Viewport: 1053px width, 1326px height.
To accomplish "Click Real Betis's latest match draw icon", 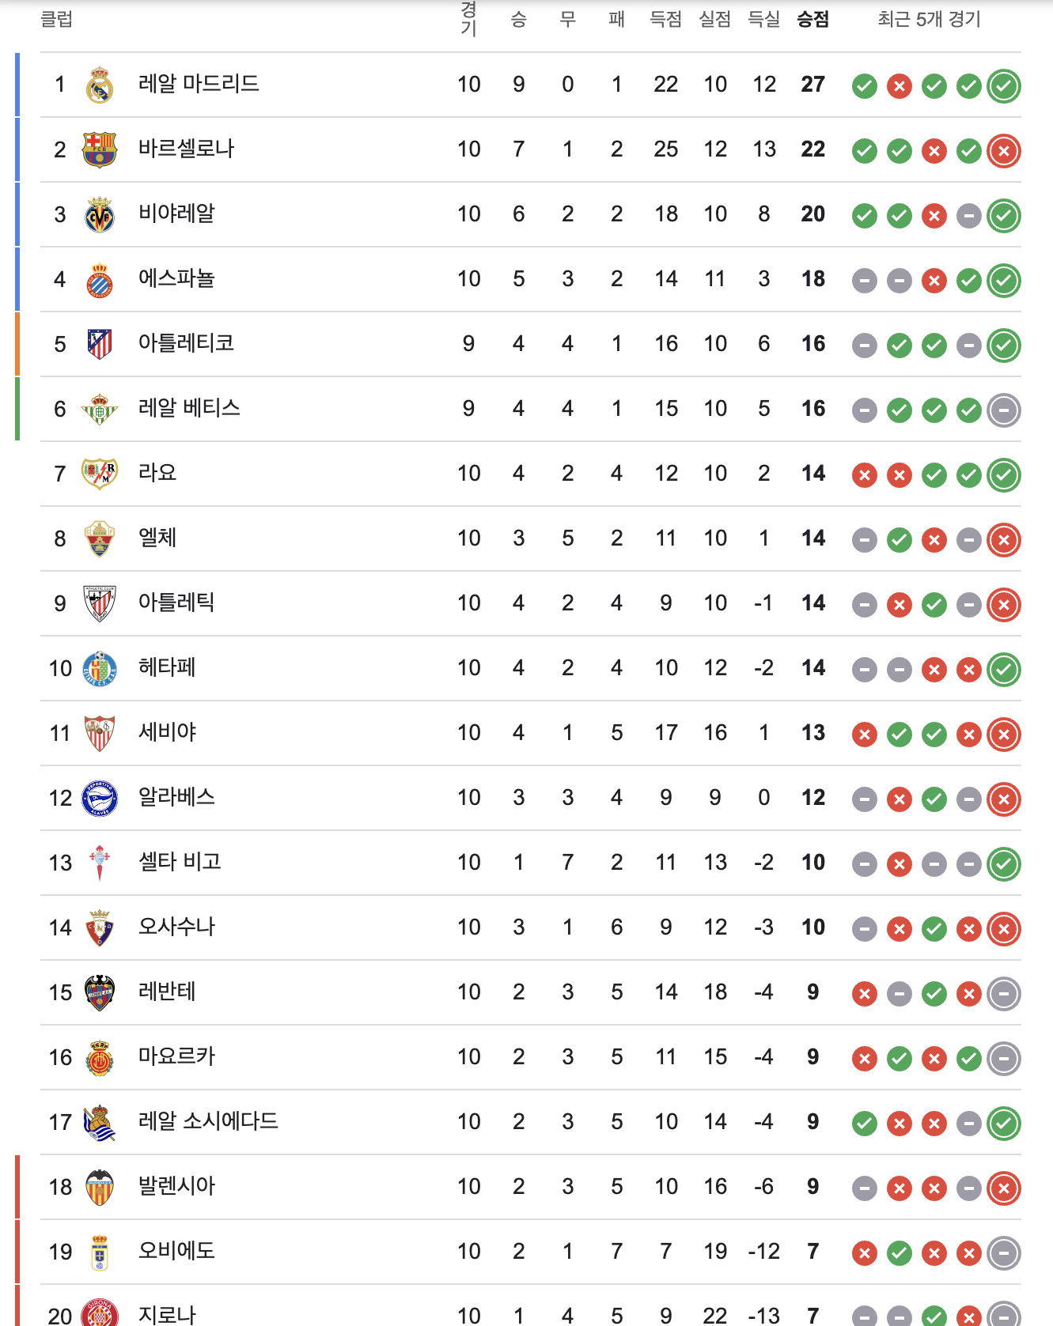I will pos(1004,410).
